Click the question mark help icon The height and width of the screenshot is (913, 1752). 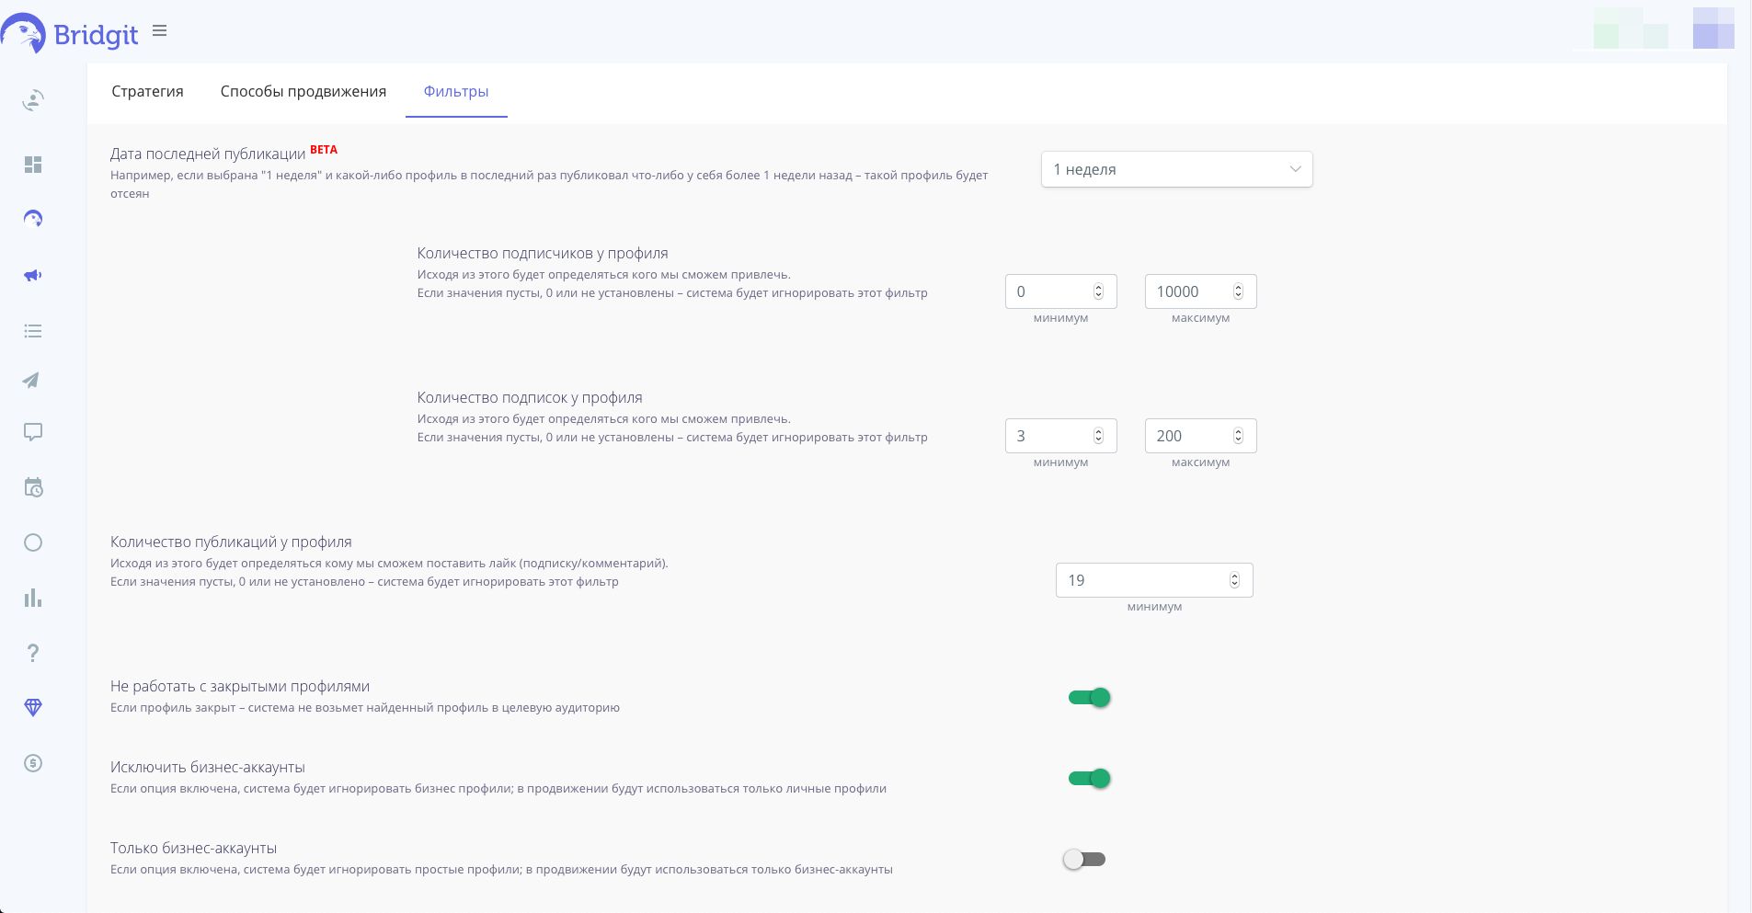33,653
